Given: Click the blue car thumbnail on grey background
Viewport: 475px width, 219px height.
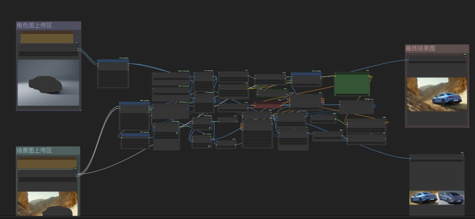Looking at the screenshot, I should tap(451, 197).
